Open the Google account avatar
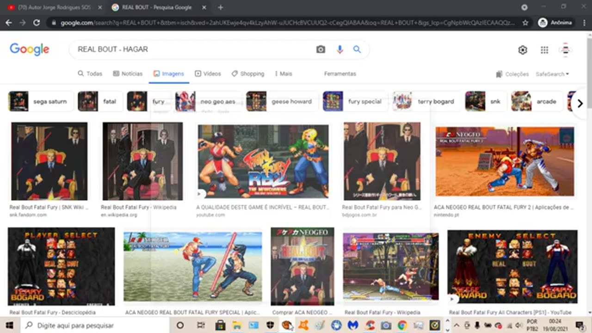592x333 pixels. (x=565, y=50)
